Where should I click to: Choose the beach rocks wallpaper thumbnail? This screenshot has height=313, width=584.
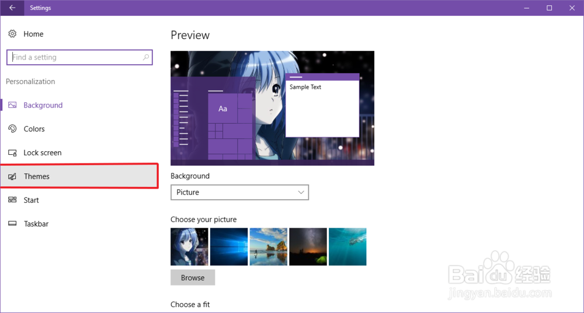click(x=269, y=246)
